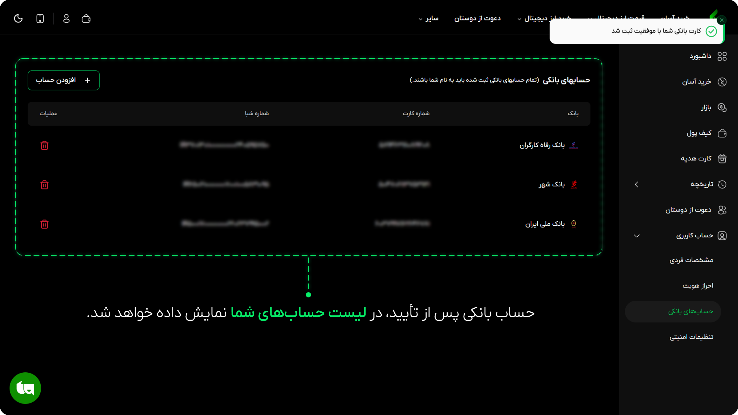
Task: Open مشخصات فردی submenu item
Action: point(691,260)
